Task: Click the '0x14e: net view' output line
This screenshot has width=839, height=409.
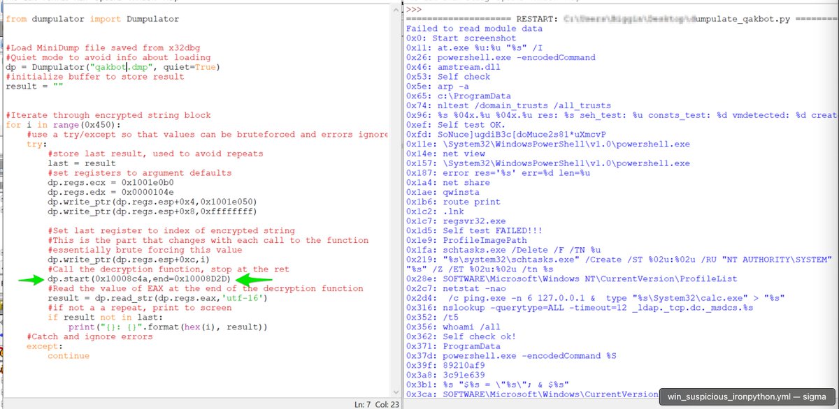Action: tap(445, 154)
